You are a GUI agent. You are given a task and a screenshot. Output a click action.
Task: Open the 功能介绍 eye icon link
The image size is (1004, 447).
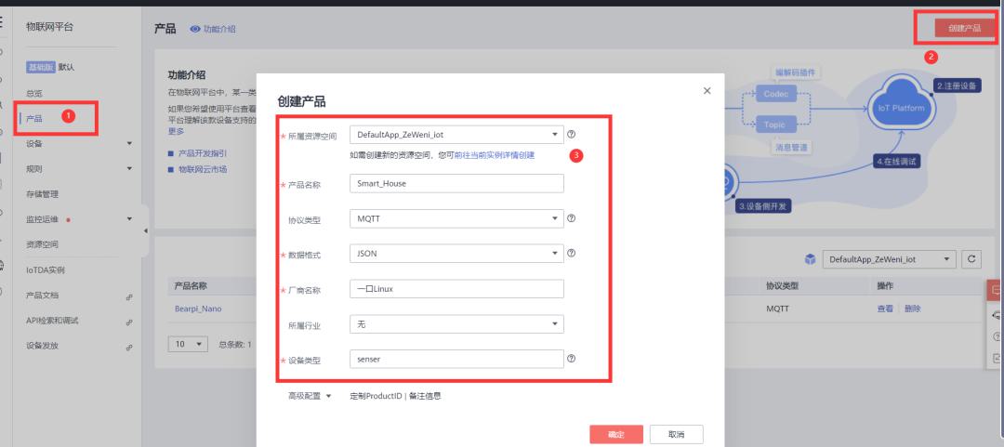click(x=213, y=29)
